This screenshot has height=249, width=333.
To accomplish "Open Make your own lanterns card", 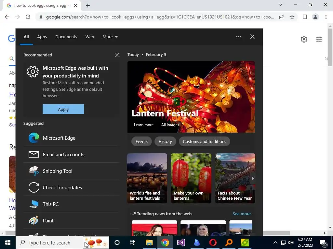I will (x=191, y=178).
